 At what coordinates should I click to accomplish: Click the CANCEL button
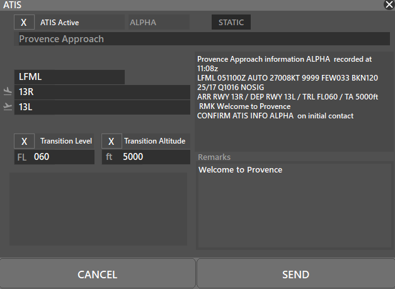click(98, 274)
